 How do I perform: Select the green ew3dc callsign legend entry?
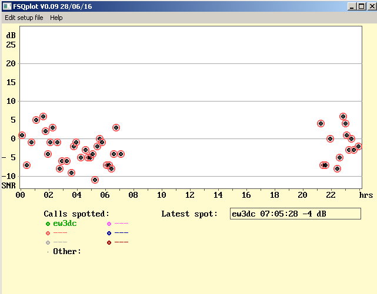[65, 224]
